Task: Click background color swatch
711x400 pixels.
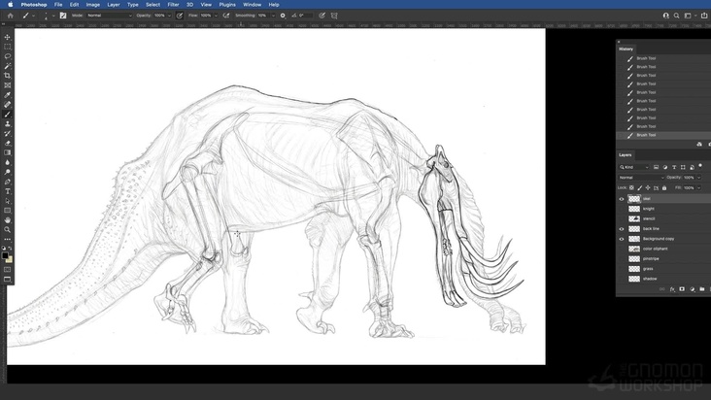Action: (x=10, y=260)
